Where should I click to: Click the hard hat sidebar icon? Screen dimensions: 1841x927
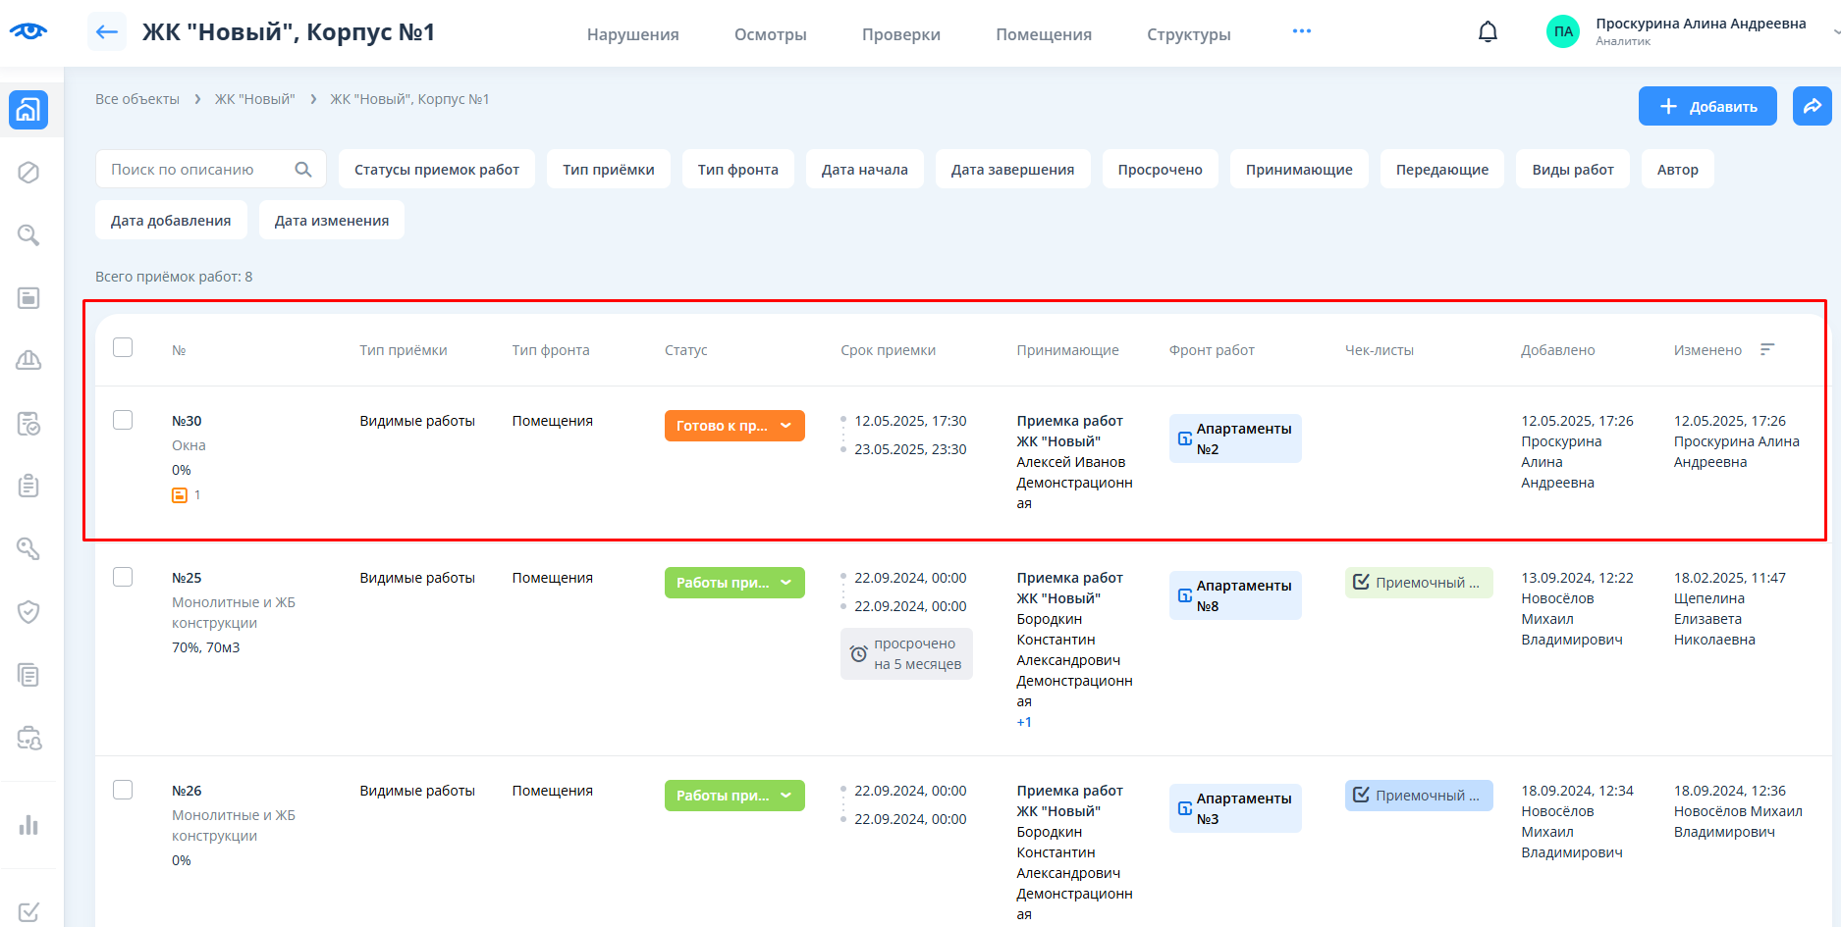click(x=28, y=360)
